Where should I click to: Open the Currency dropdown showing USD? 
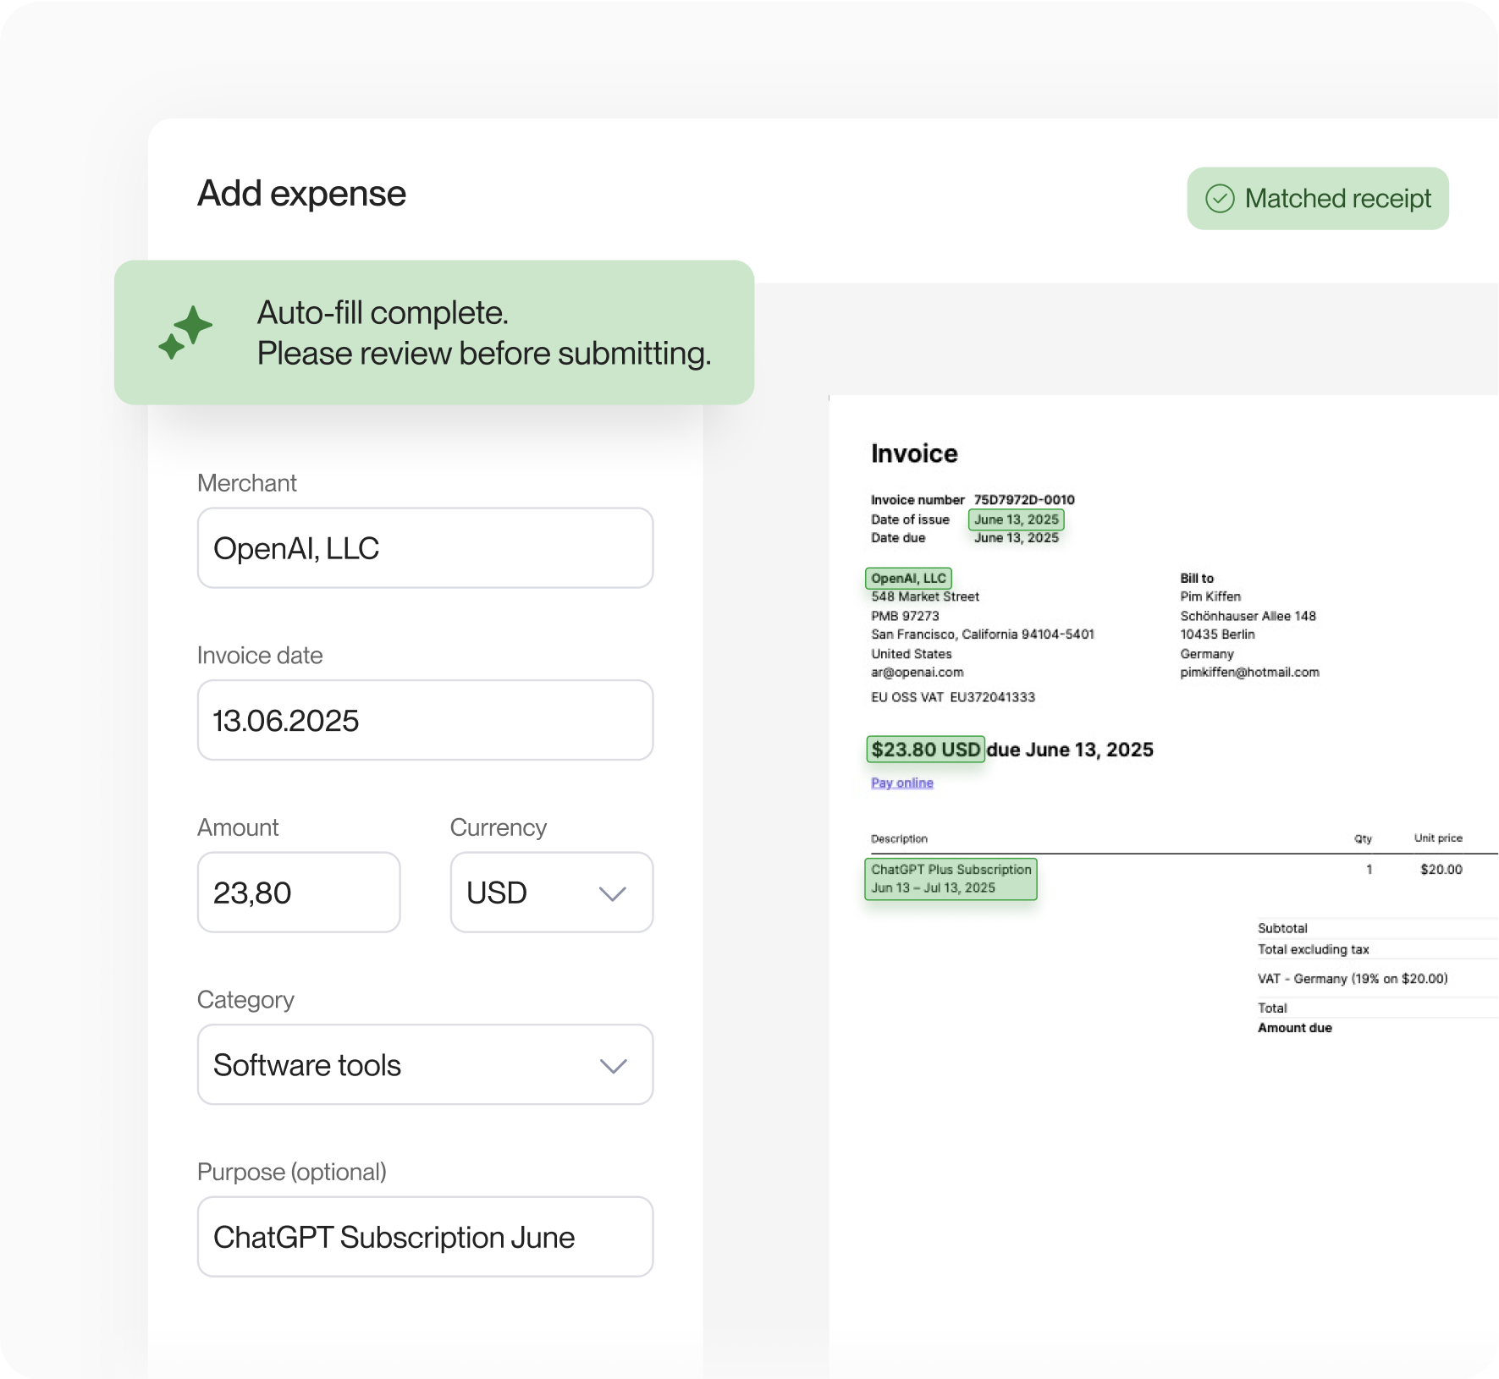point(552,893)
